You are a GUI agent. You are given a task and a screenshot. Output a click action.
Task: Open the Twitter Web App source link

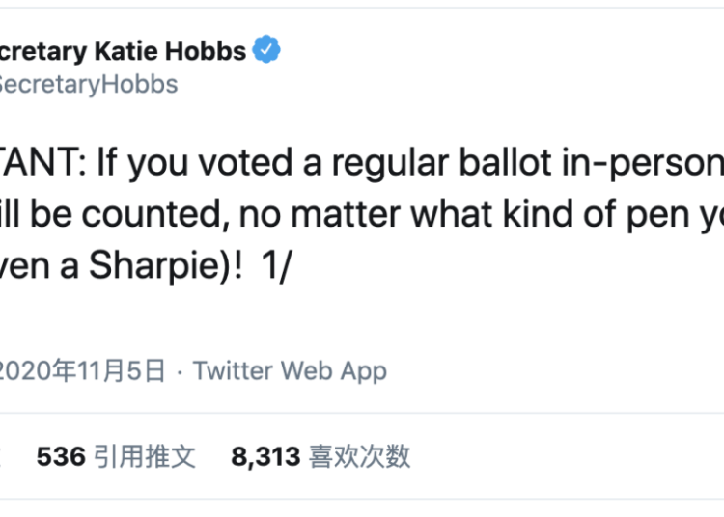pos(290,371)
